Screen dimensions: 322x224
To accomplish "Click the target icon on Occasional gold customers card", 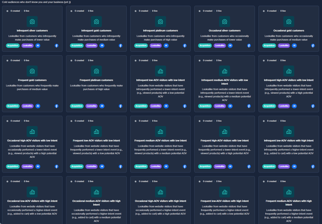I will point(289,22).
